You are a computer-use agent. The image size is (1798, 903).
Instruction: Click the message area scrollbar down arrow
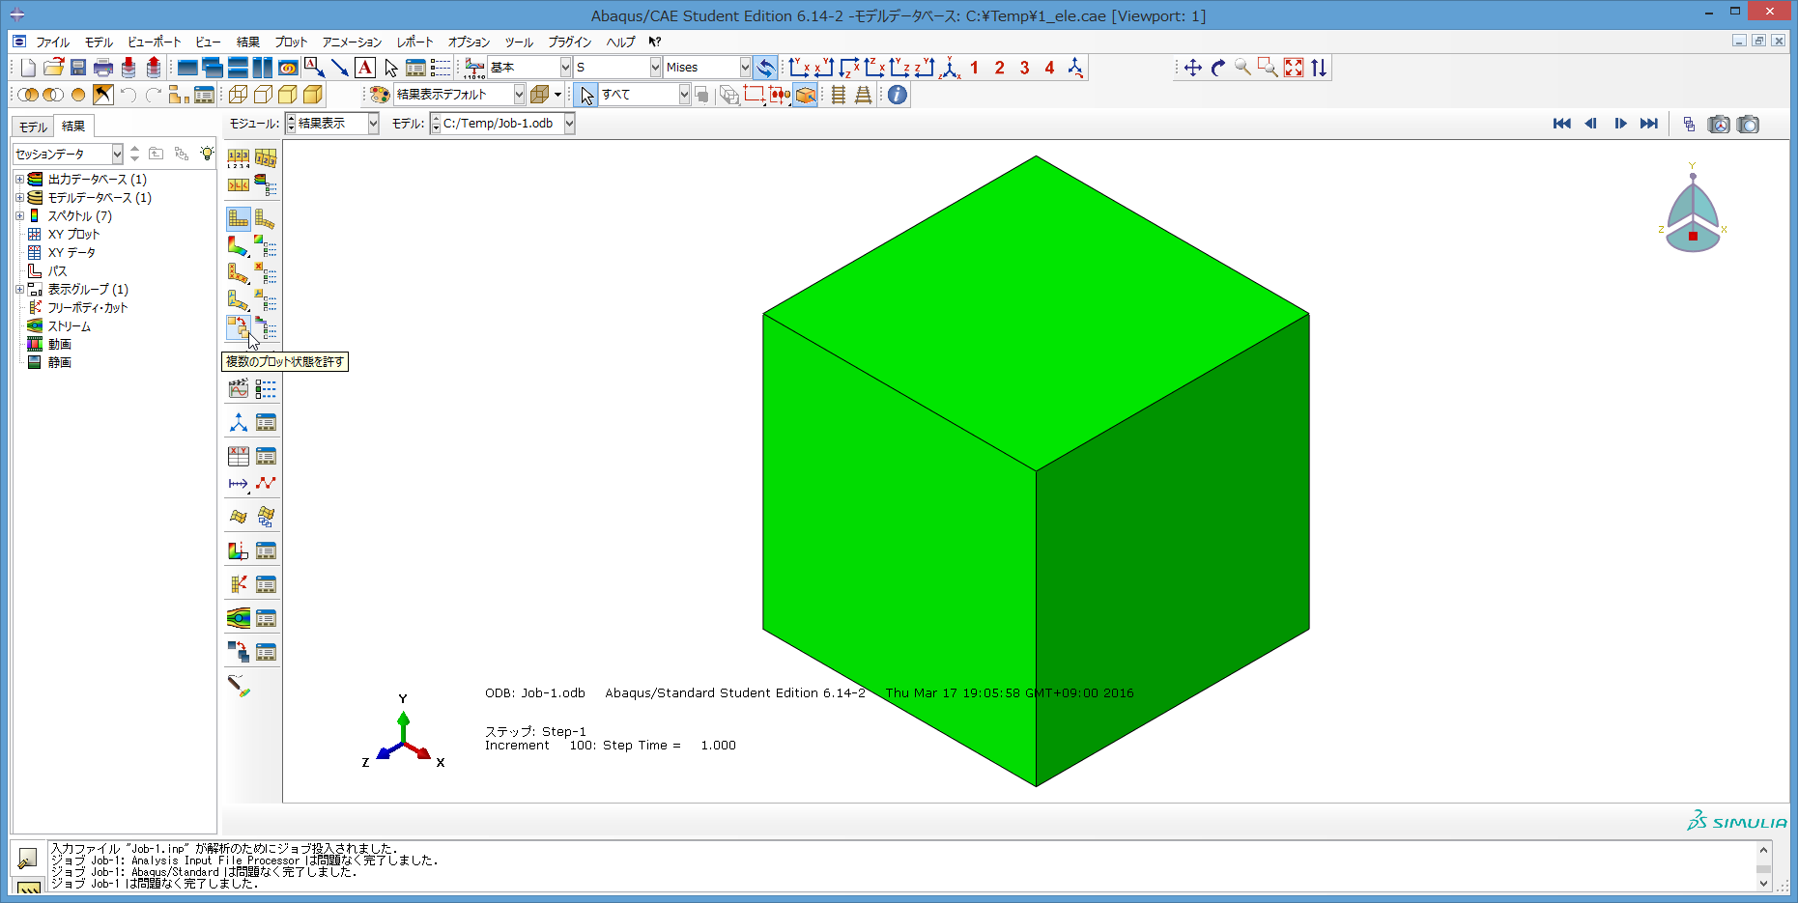point(1763,883)
